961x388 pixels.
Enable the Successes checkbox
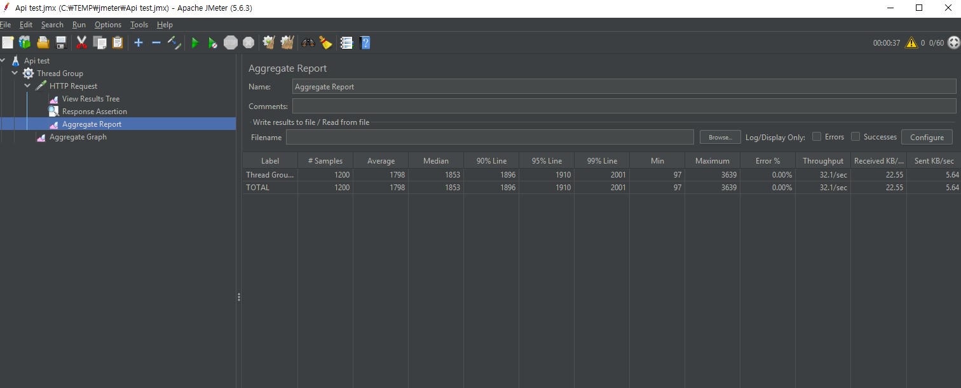pyautogui.click(x=855, y=137)
